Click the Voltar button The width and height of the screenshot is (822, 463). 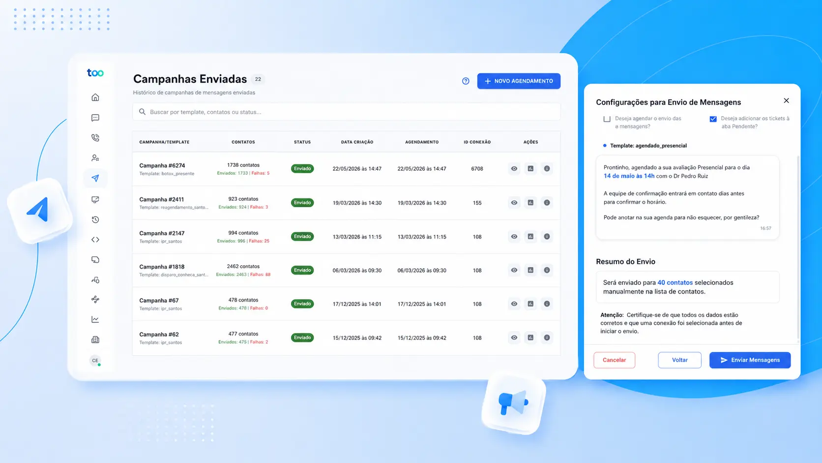click(x=680, y=360)
